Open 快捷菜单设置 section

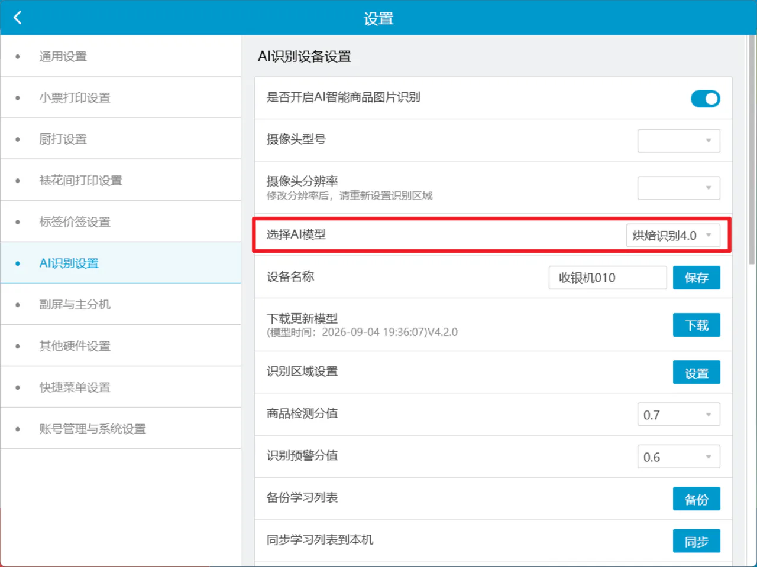tap(121, 387)
